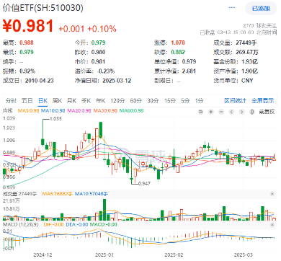Click the 振幅 0.92% value
Image resolution: width=281 pixels, height=261 pixels.
[27, 71]
